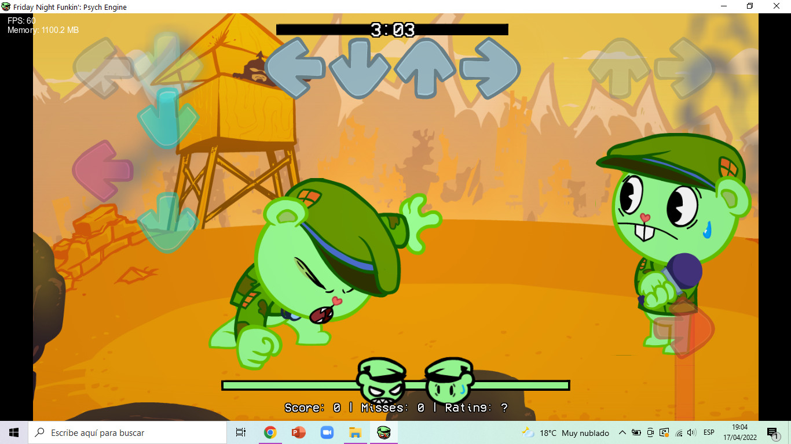Expand hidden icons in the system tray
The height and width of the screenshot is (444, 791).
coord(622,432)
